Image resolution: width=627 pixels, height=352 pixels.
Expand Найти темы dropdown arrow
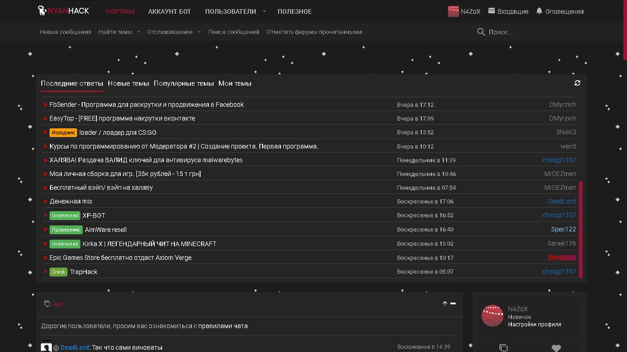point(139,32)
